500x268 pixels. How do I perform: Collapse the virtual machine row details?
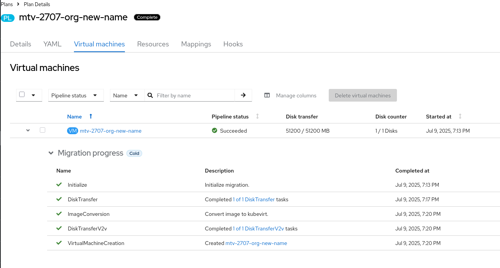[28, 131]
